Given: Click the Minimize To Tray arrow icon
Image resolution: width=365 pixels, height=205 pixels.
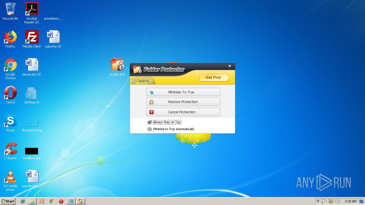Looking at the screenshot, I should click(151, 92).
